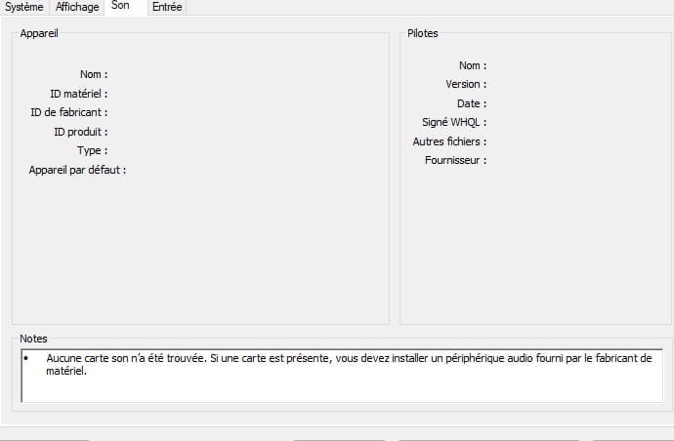
Task: Click the Pilotes group title
Action: pos(423,33)
